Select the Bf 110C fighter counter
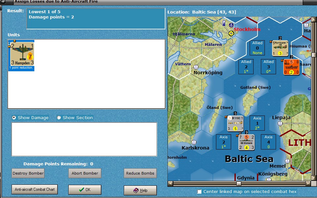This screenshot has height=198, width=317. (x=235, y=123)
